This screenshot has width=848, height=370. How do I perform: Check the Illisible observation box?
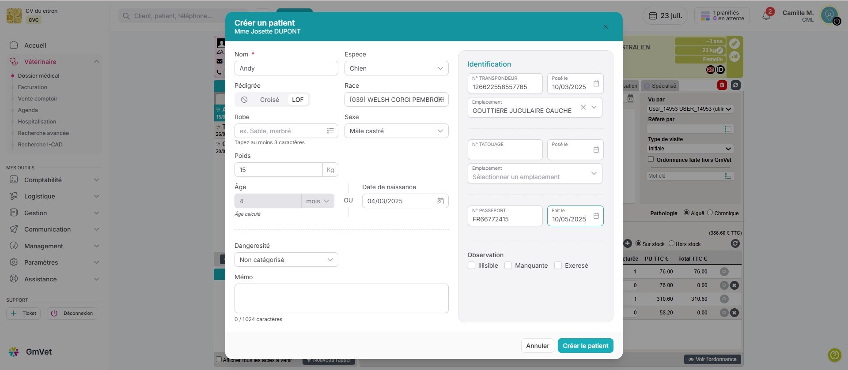(471, 265)
